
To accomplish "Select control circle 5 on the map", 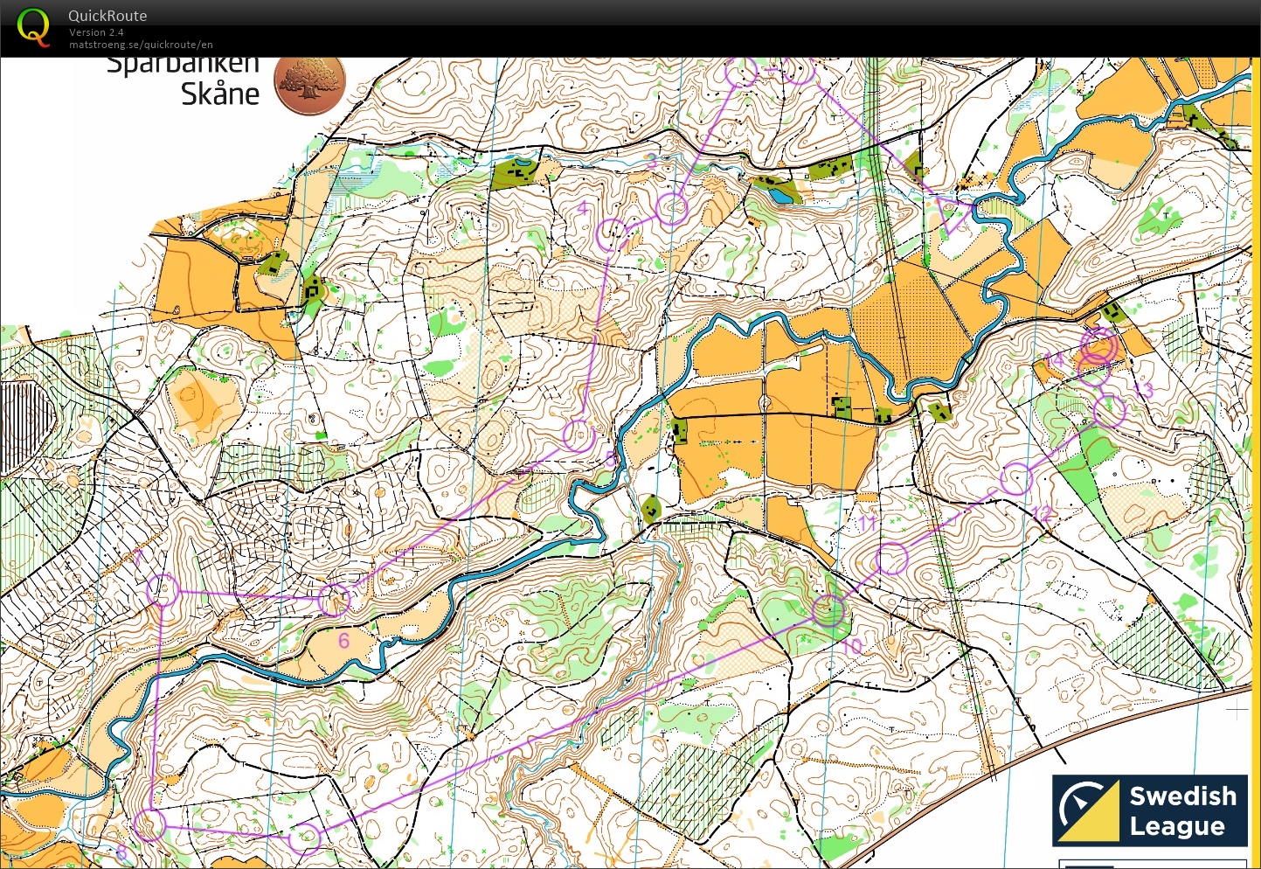I will pos(578,435).
